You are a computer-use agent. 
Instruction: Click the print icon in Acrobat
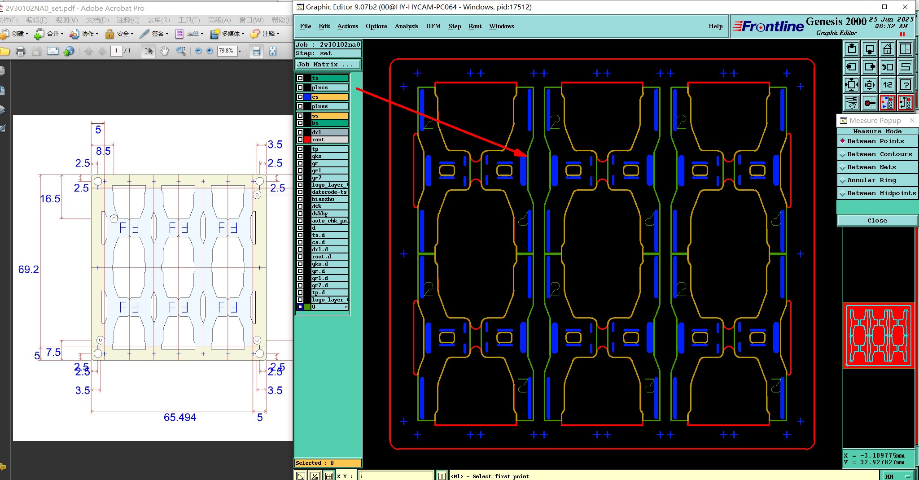tap(20, 51)
